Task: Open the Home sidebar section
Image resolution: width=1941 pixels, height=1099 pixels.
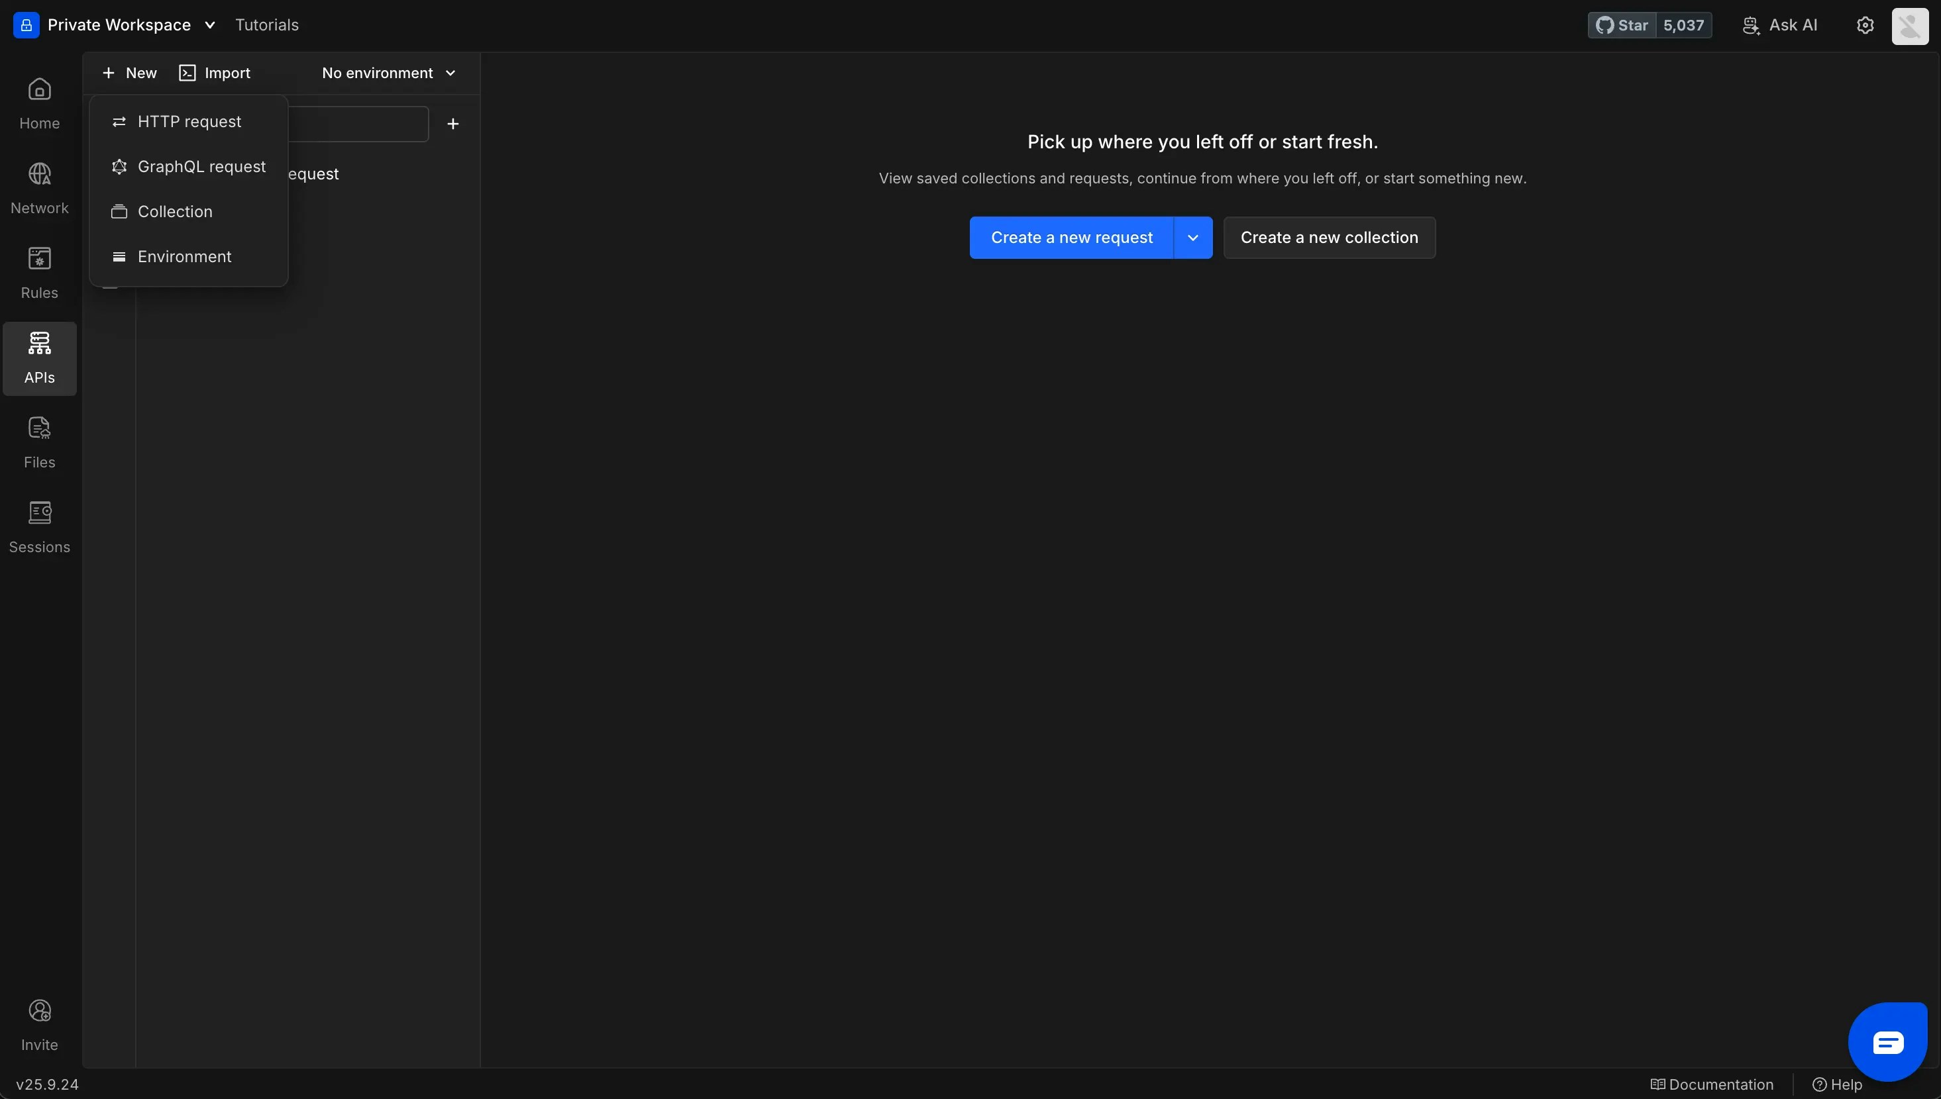Action: pyautogui.click(x=39, y=103)
